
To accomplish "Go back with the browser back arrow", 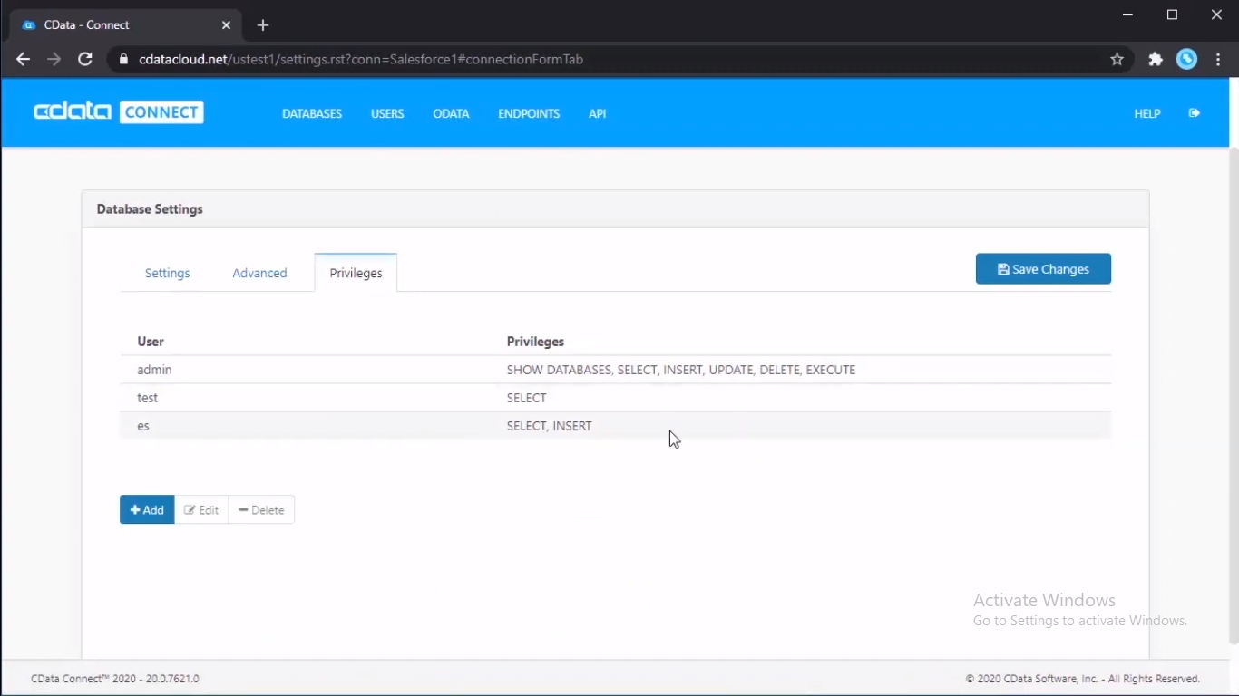I will (x=24, y=59).
